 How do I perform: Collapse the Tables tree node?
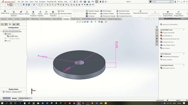3,34
